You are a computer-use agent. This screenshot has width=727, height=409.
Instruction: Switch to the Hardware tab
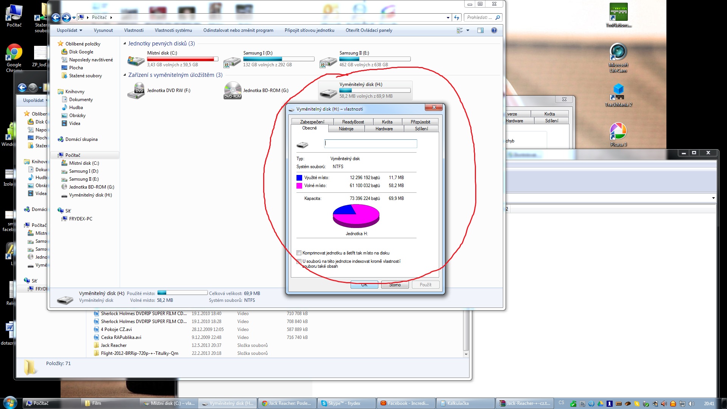click(384, 129)
